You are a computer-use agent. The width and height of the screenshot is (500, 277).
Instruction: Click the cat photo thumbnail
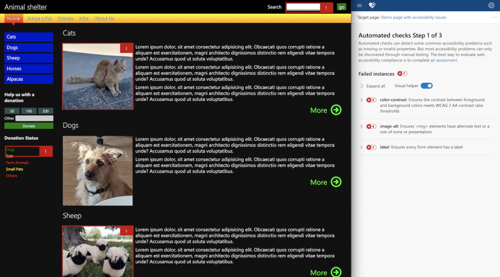[x=98, y=77]
